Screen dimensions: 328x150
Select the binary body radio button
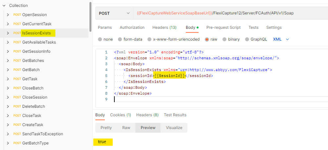(224, 39)
